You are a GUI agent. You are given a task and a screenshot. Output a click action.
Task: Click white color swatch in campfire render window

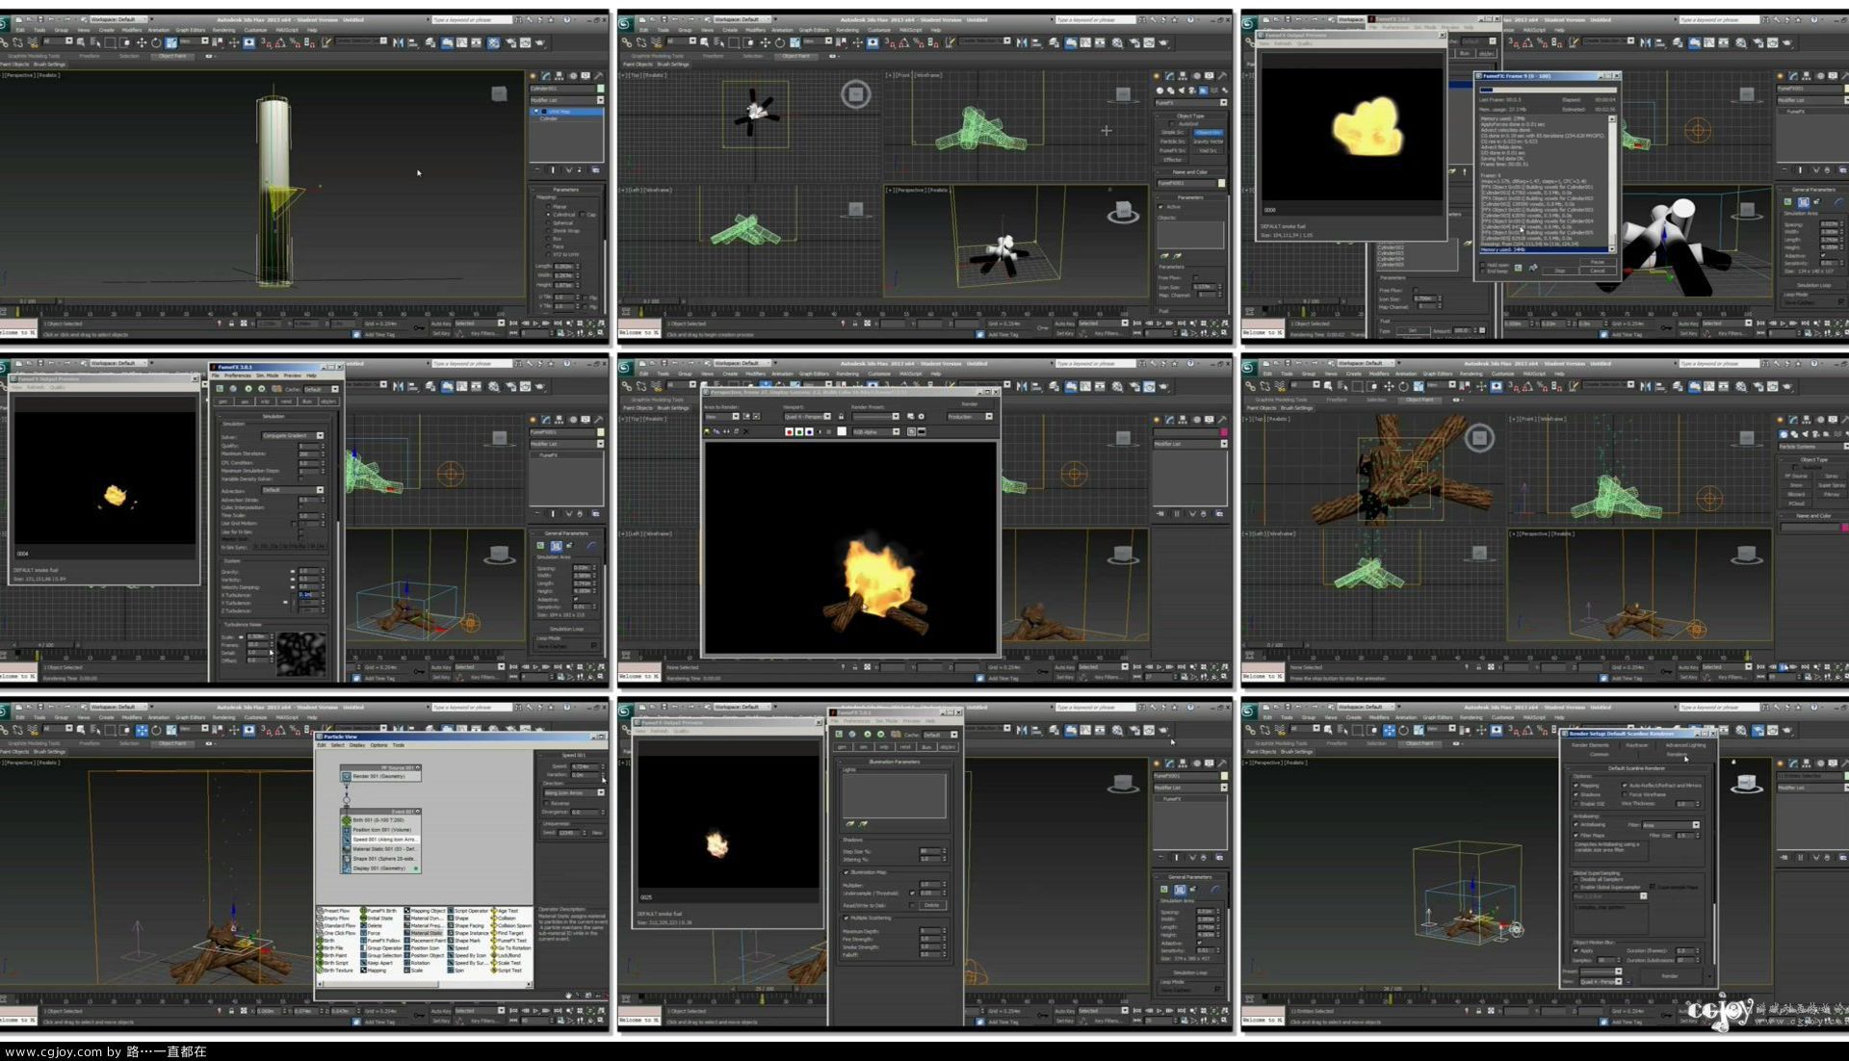841,431
